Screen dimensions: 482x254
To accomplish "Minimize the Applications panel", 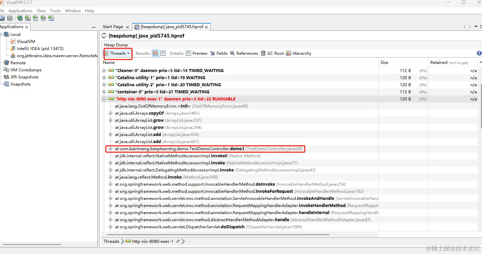I will (x=94, y=27).
